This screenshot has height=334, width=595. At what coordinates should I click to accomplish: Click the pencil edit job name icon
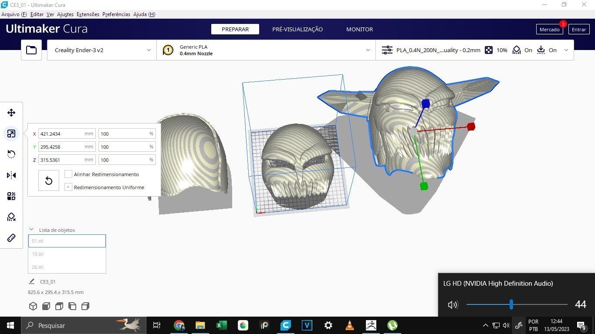(x=32, y=281)
